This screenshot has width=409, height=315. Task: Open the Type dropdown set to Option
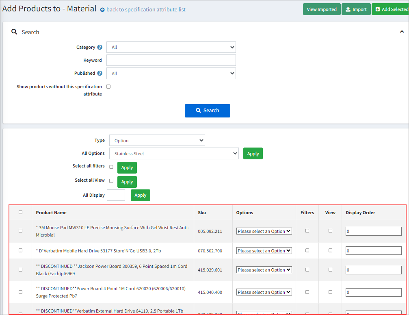point(157,141)
